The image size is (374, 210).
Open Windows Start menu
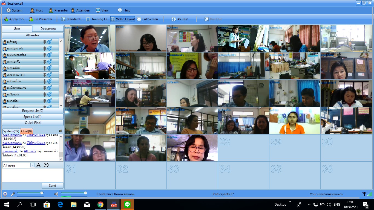point(7,205)
